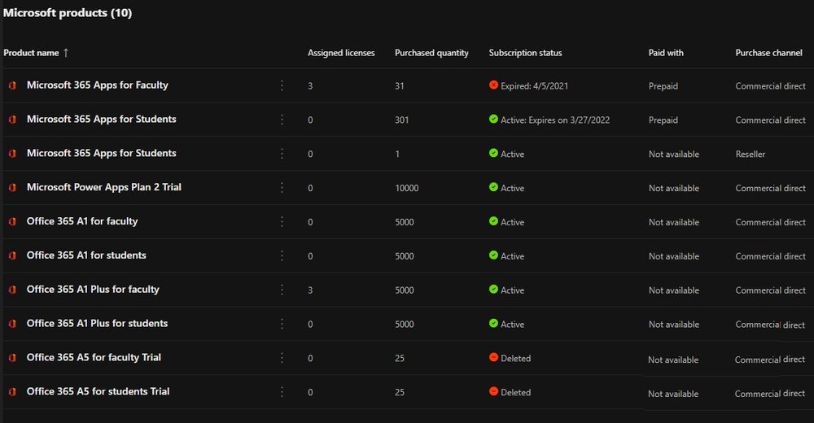Click Not available in Power Apps row
Viewport: 814px width, 423px height.
point(674,189)
